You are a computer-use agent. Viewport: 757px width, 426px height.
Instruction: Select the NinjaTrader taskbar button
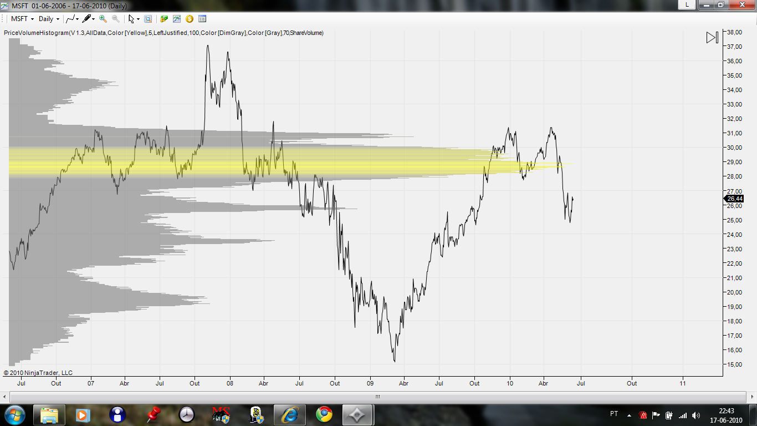coord(357,414)
